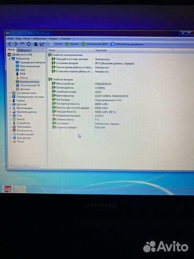Select AIDA64 v6.33.5700 root node
Image resolution: width=194 pixels, height=259 pixels.
tap(20, 55)
